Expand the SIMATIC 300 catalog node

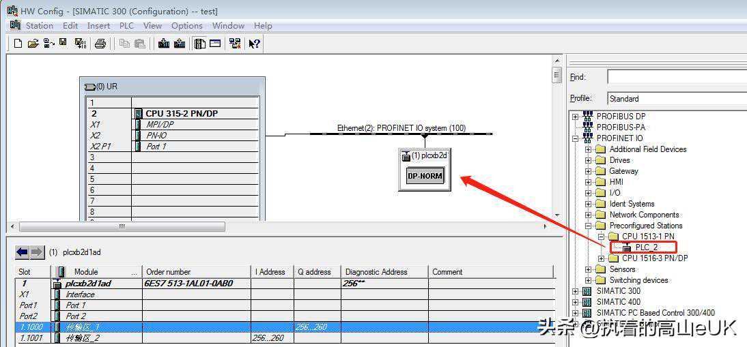pyautogui.click(x=576, y=291)
